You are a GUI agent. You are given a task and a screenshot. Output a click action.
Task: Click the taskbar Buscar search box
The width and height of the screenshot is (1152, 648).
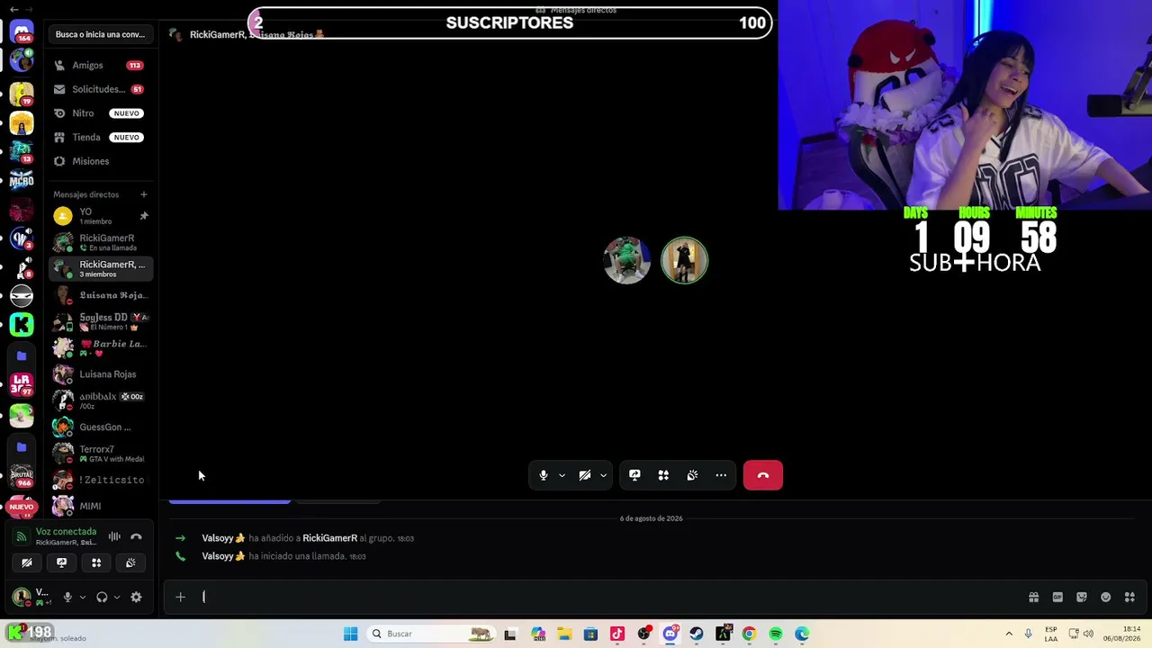430,634
